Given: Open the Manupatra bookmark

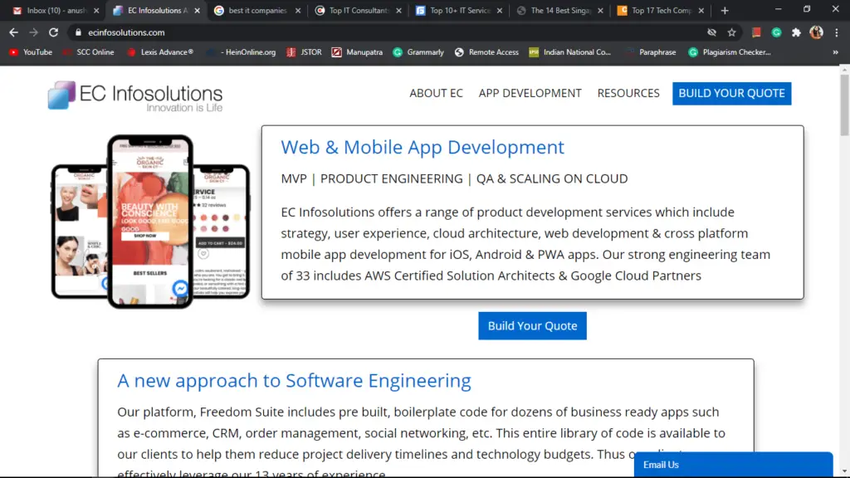Looking at the screenshot, I should pyautogui.click(x=357, y=52).
